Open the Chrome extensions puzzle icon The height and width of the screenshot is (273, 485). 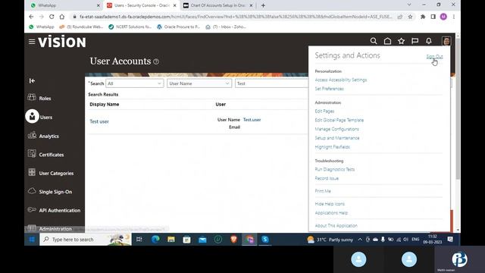[423, 17]
